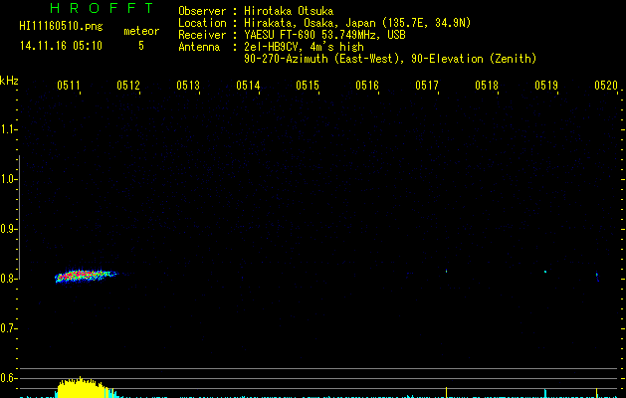This screenshot has width=626, height=398.
Task: Click the cyan power spike below 0519
Action: coord(545,393)
